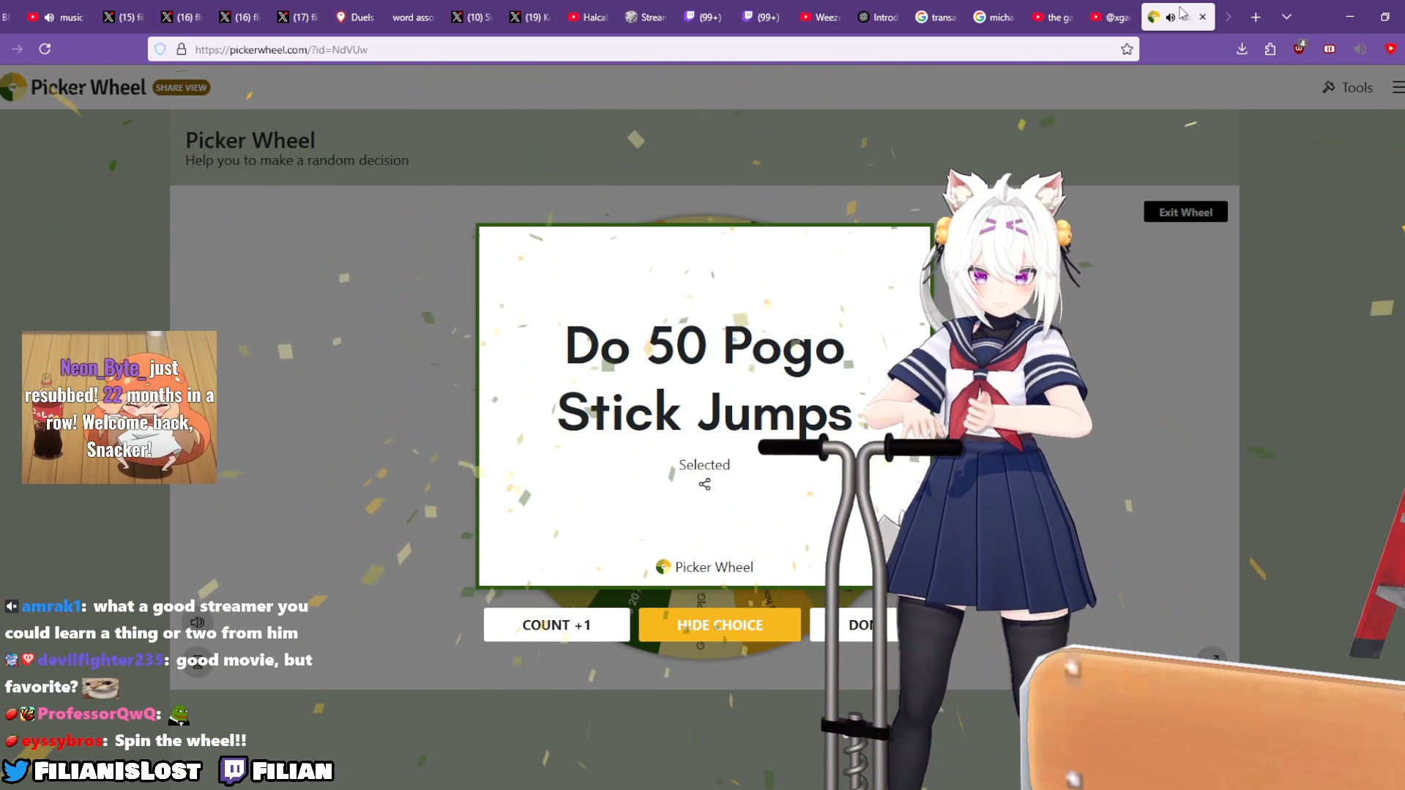The height and width of the screenshot is (790, 1405).
Task: Click the Picker Wheel logo icon
Action: [x=13, y=87]
